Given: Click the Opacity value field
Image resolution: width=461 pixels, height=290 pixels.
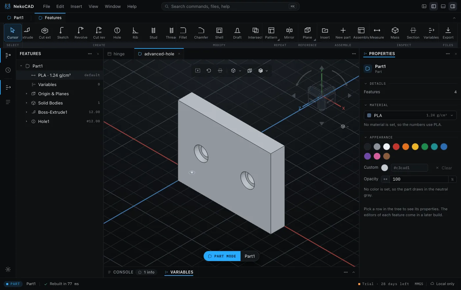Looking at the screenshot, I should (419, 179).
